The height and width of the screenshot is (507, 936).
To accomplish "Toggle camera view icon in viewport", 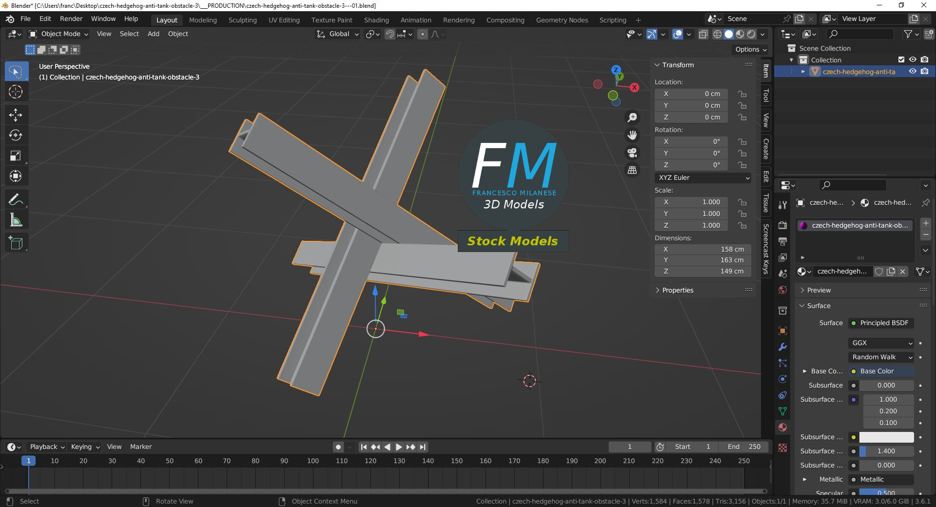I will (632, 153).
